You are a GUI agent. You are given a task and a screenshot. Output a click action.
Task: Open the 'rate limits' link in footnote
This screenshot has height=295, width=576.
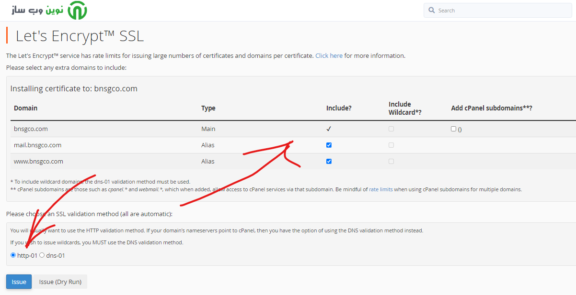[x=381, y=189]
